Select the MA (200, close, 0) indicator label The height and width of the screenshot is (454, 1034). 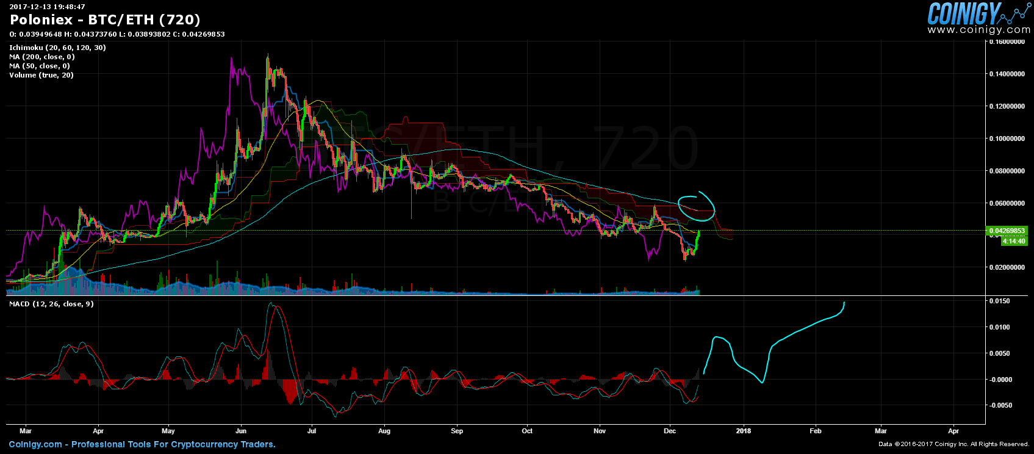pos(42,57)
